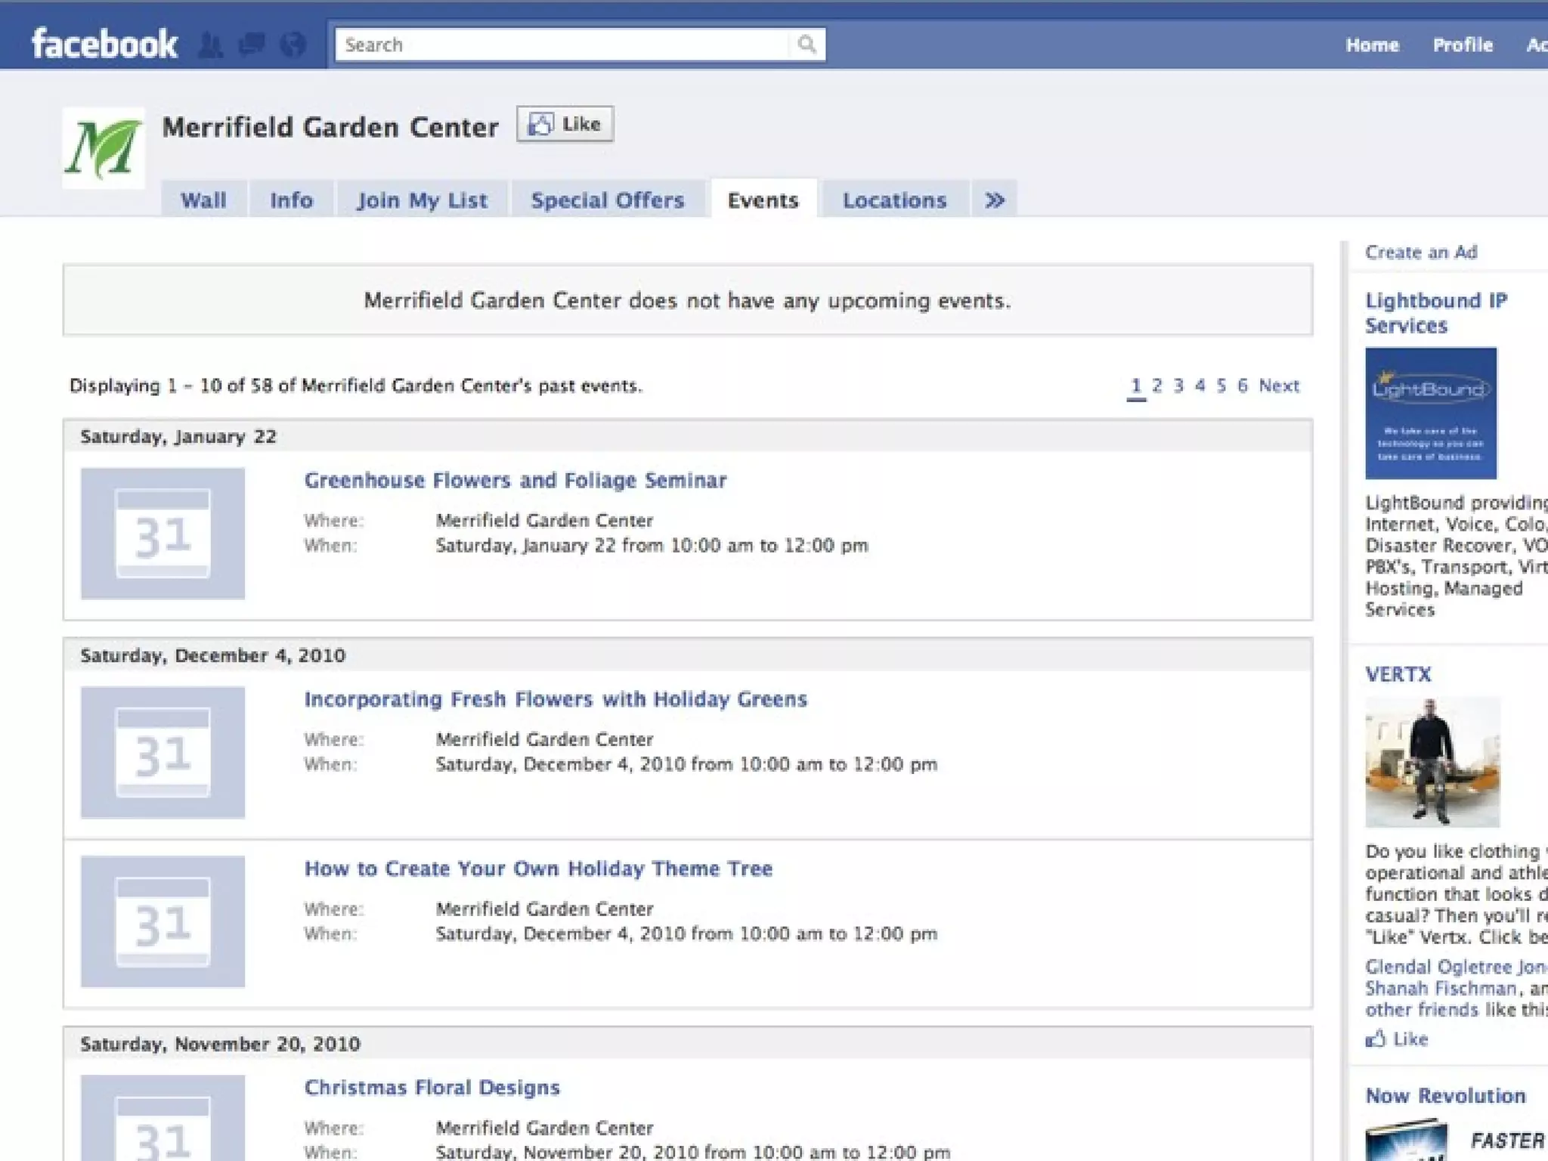Viewport: 1548px width, 1161px height.
Task: Expand more tabs with double chevron
Action: coord(995,200)
